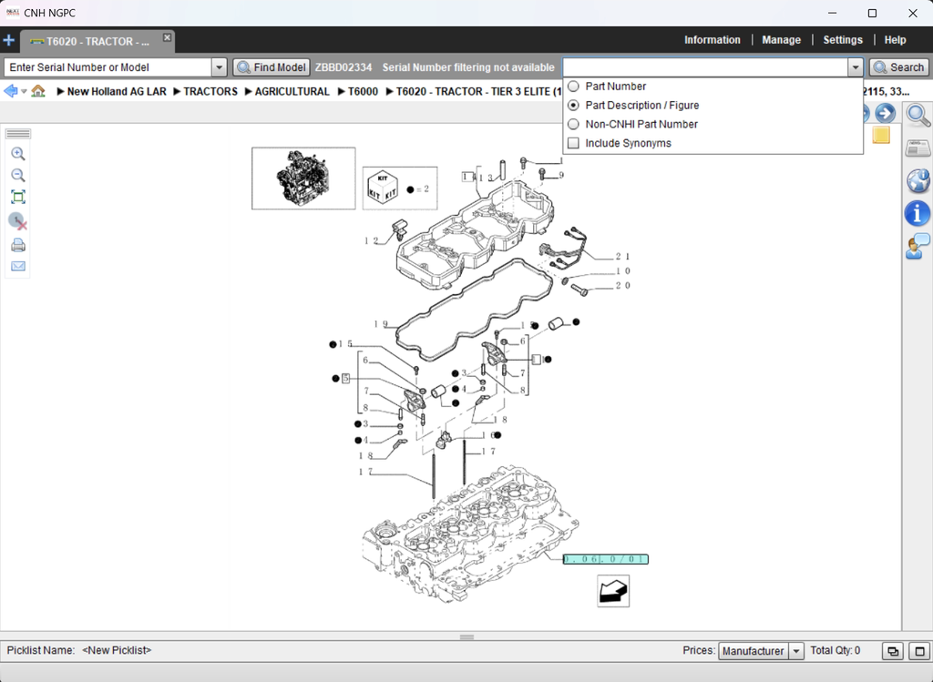Screen dimensions: 933x682
Task: Select Part Description / Figure radio option
Action: tap(574, 106)
